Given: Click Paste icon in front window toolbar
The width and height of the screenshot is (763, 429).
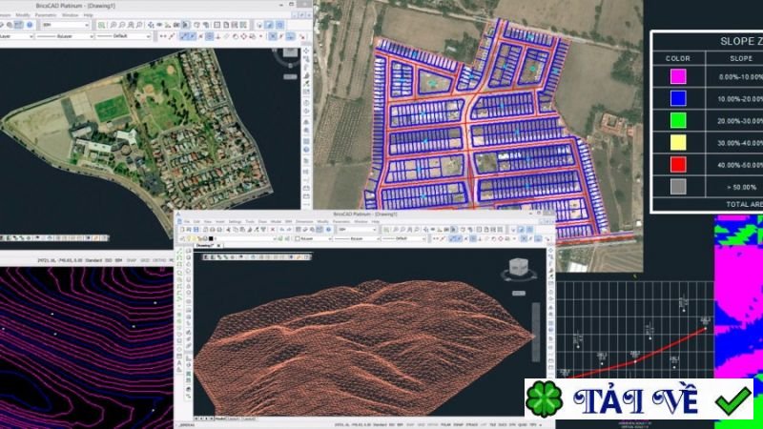Looking at the screenshot, I should (x=242, y=230).
